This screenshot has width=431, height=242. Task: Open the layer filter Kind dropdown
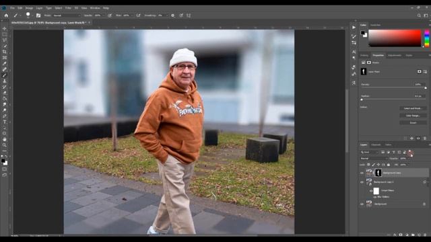point(370,153)
